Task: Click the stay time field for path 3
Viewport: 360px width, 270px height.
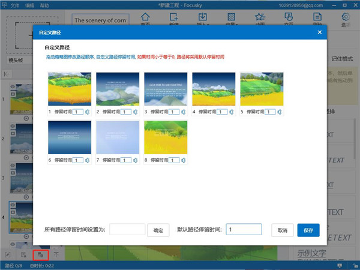Action: pyautogui.click(x=174, y=112)
